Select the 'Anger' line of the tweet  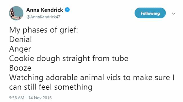[20, 49]
